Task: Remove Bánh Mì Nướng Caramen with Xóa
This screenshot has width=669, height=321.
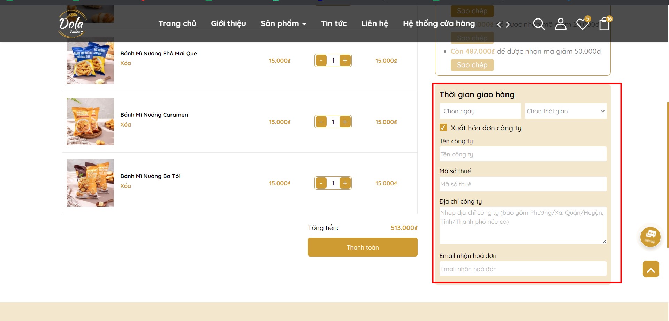Action: point(126,124)
